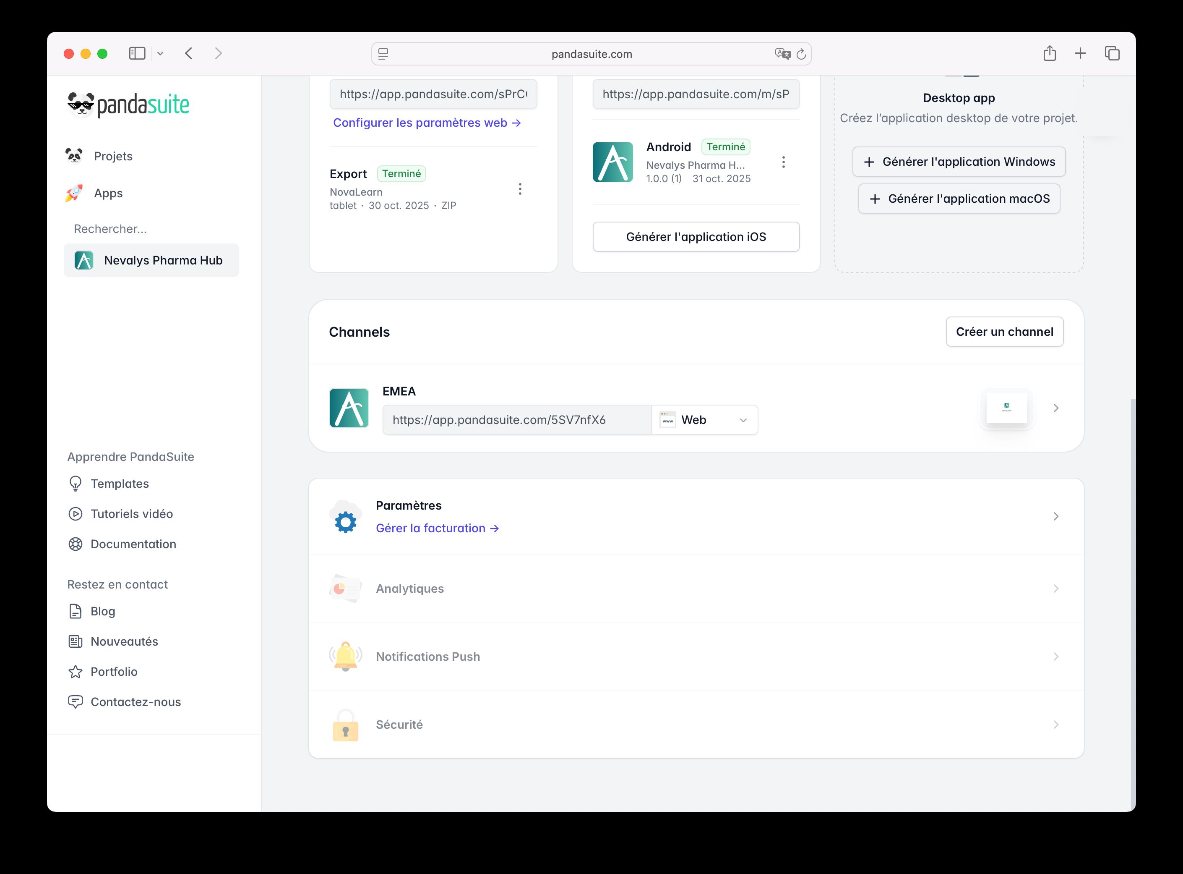Click the page reload icon

801,54
